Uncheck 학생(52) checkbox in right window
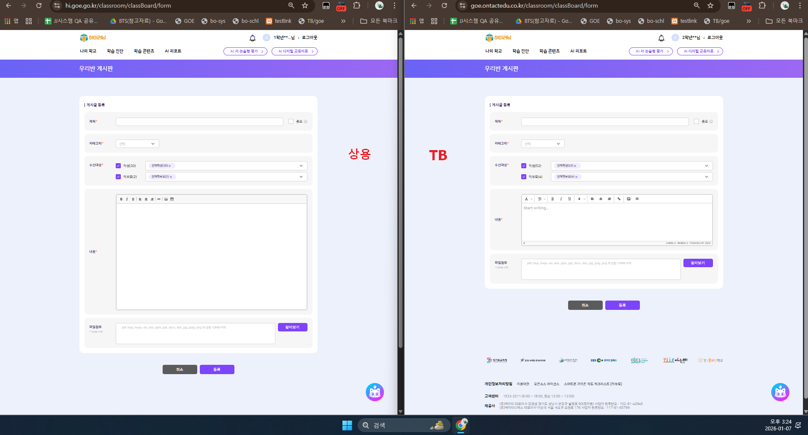808x435 pixels. 524,166
